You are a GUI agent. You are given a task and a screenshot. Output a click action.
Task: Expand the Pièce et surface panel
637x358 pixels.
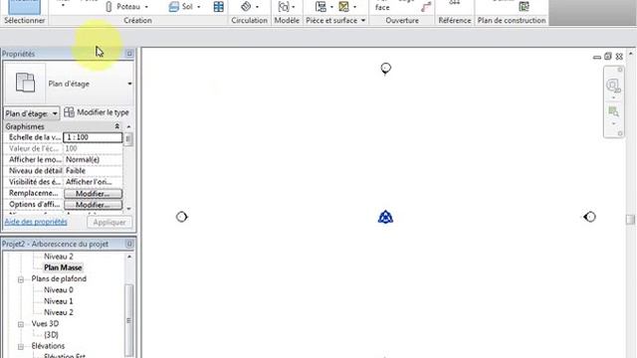pos(363,20)
